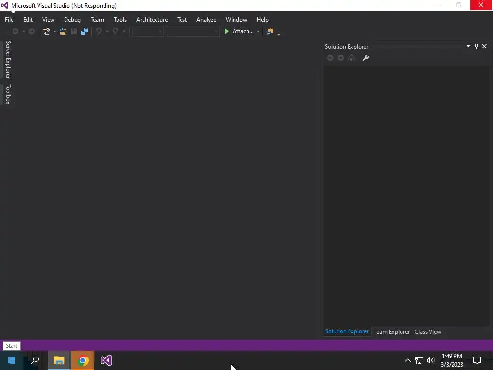Open the View menu
Screen dimensions: 493x370
click(48, 19)
